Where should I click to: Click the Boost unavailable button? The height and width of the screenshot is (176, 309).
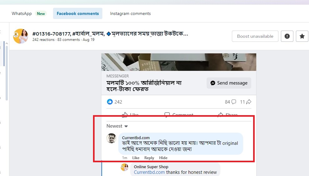255,36
